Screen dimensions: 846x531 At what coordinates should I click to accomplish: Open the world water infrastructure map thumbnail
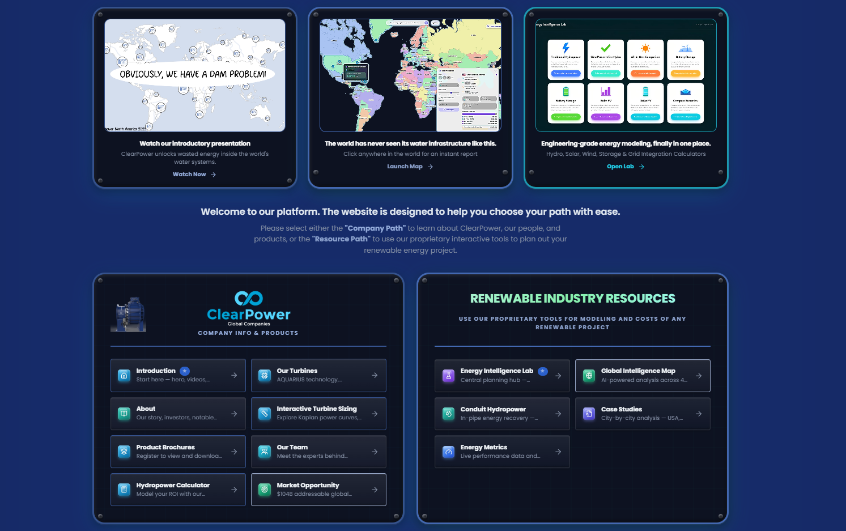pos(410,75)
